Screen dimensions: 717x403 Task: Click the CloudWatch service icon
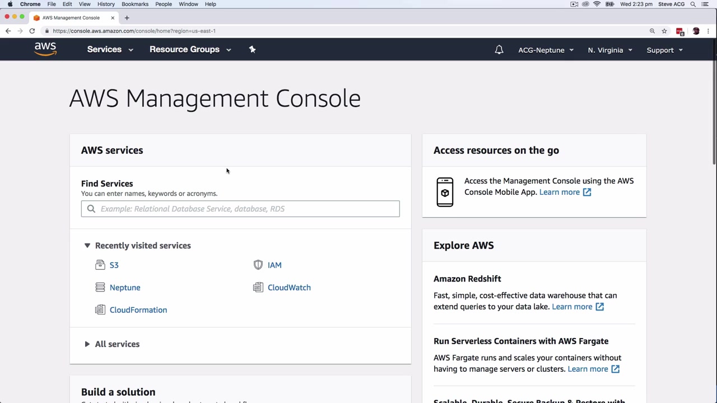click(258, 287)
